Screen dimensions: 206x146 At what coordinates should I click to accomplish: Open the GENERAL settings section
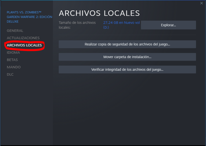click(15, 31)
